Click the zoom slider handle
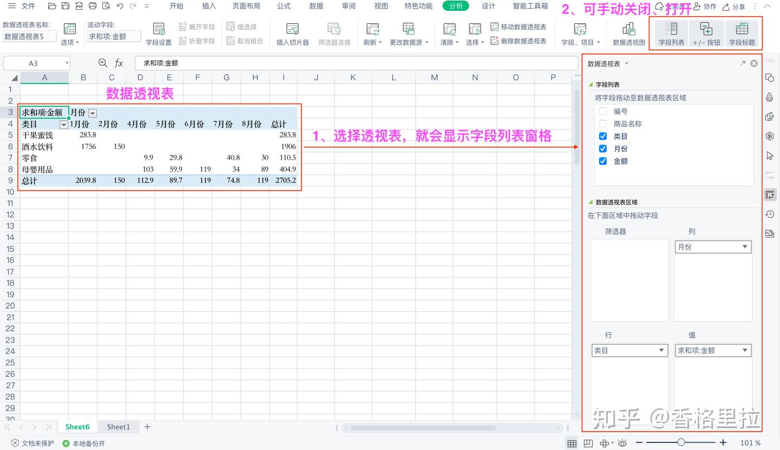The width and height of the screenshot is (780, 450). [x=681, y=443]
